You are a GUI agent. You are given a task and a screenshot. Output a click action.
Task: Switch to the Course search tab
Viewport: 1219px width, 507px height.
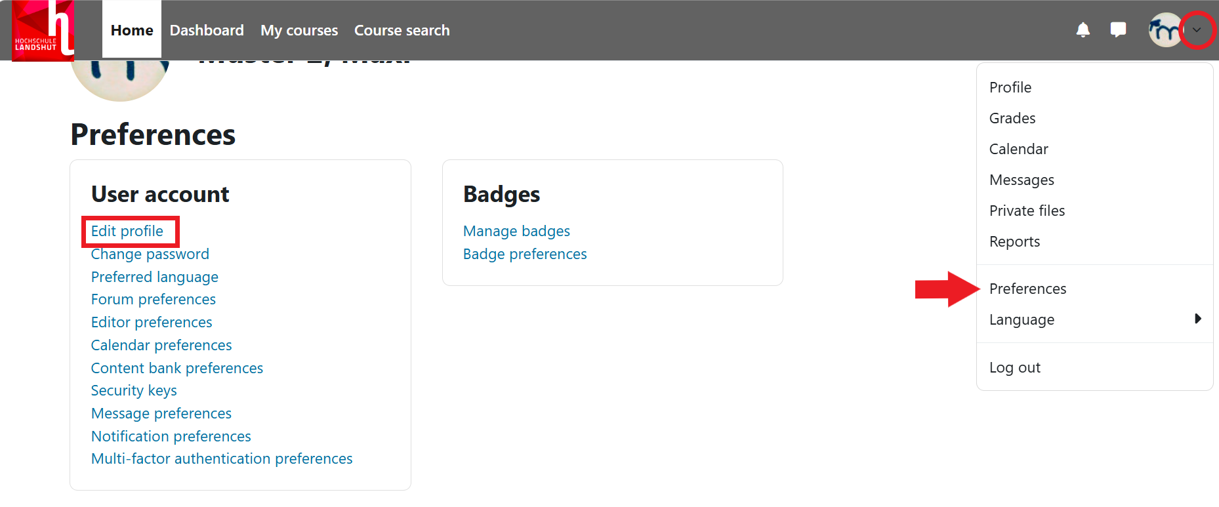(x=402, y=30)
